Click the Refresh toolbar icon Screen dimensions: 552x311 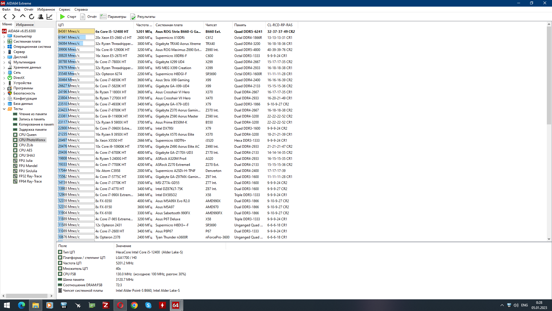tap(32, 17)
